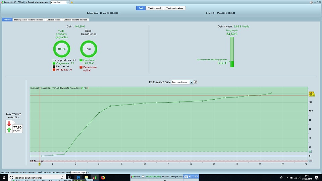Click the ProRealTime candlestick taskbar icon
The height and width of the screenshot is (181, 322).
pos(95,178)
